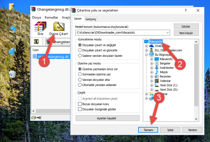Viewport: 210px width, 142px height.
Task: Expand the OneDrive tree node
Action: [x=146, y=46]
